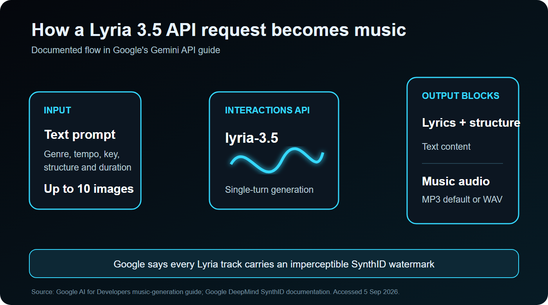Click the SynthID watermark statement banner
548x305 pixels.
tap(274, 264)
